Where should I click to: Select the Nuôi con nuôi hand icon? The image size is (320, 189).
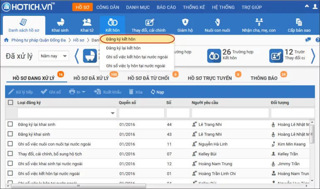217,22
